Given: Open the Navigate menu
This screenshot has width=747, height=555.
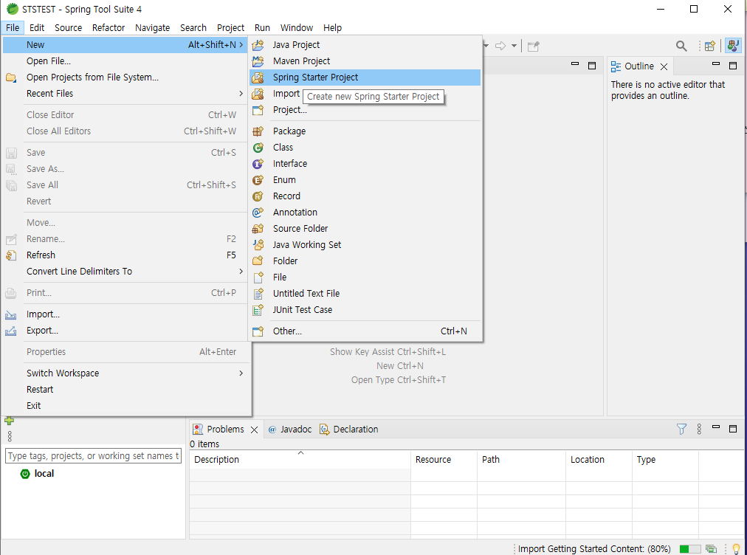Looking at the screenshot, I should click(153, 27).
